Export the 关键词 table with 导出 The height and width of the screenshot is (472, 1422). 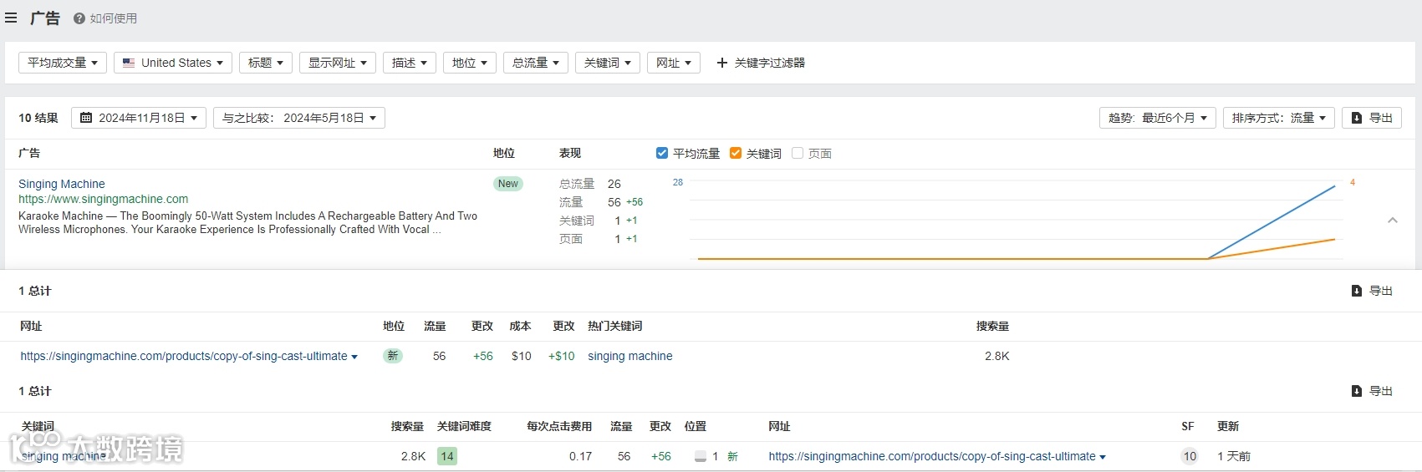click(1372, 391)
